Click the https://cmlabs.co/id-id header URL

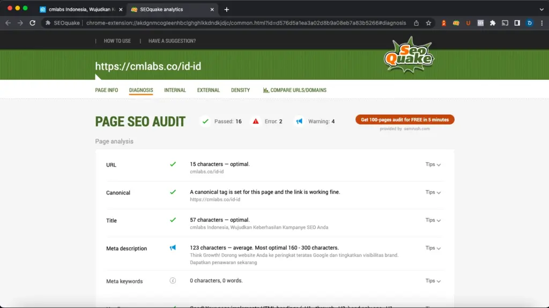click(x=148, y=66)
